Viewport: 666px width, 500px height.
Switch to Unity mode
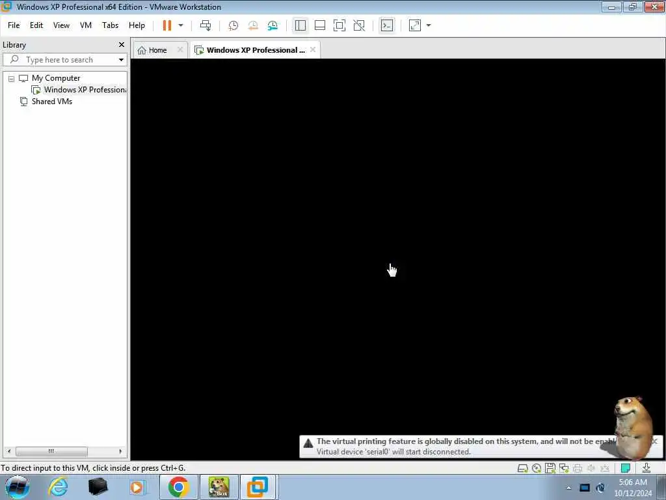click(359, 25)
